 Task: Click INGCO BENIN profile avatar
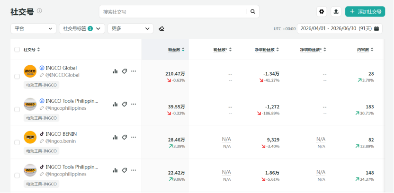coord(30,137)
